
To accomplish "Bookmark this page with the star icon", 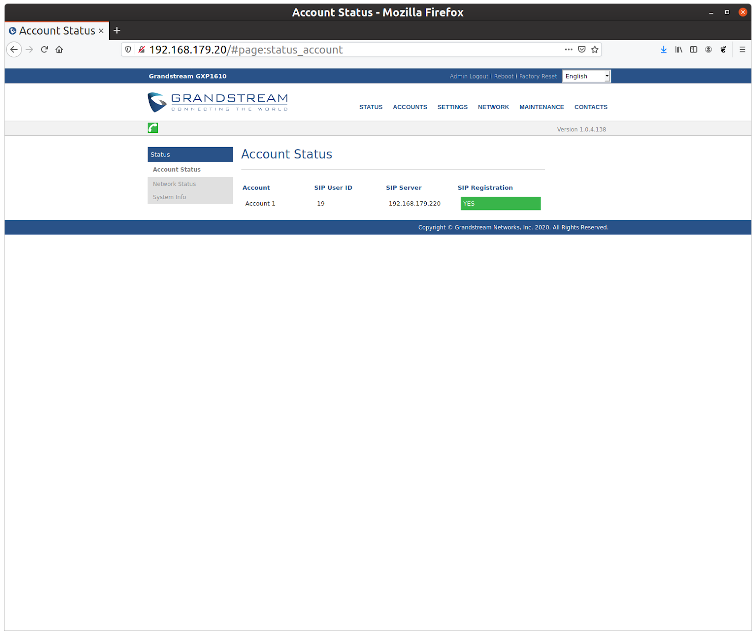I will (595, 50).
